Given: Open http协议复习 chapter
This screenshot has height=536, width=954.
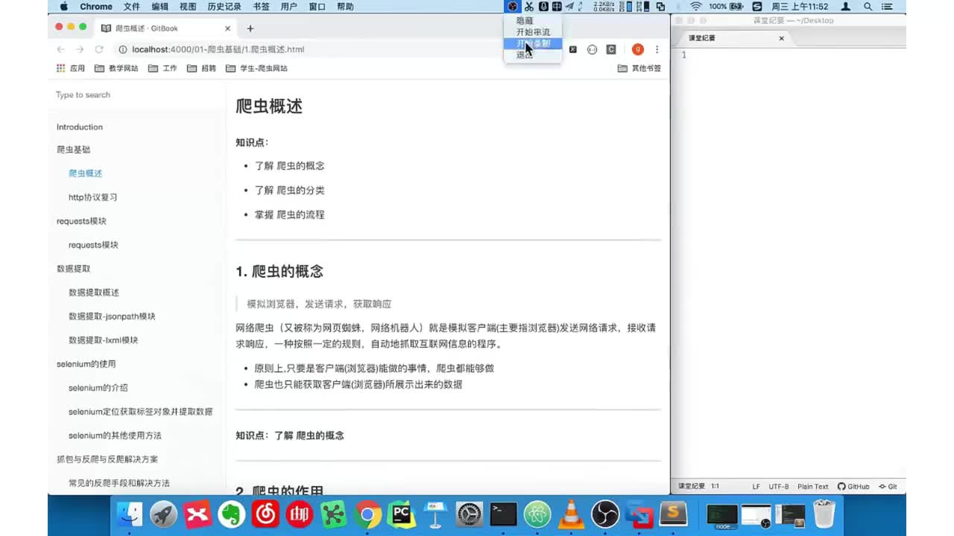Looking at the screenshot, I should click(92, 197).
